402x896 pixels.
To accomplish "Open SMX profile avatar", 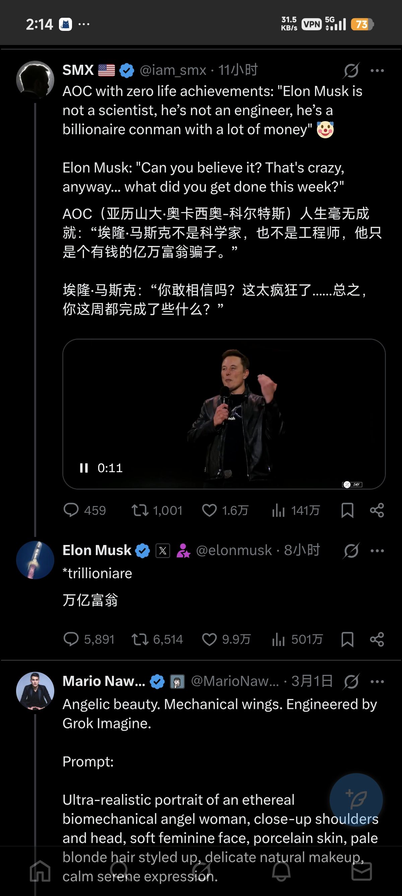I will (x=35, y=80).
